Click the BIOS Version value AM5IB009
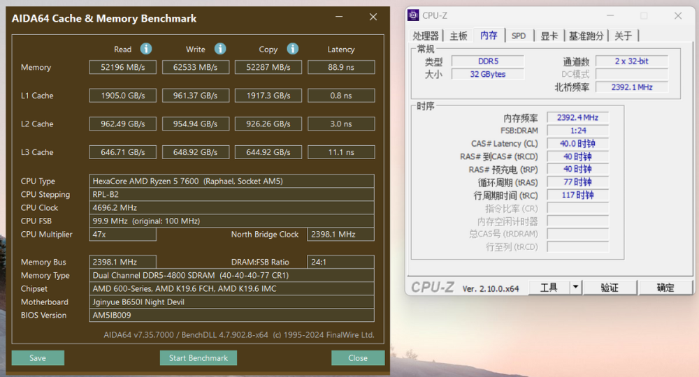Image resolution: width=699 pixels, height=377 pixels. 232,315
